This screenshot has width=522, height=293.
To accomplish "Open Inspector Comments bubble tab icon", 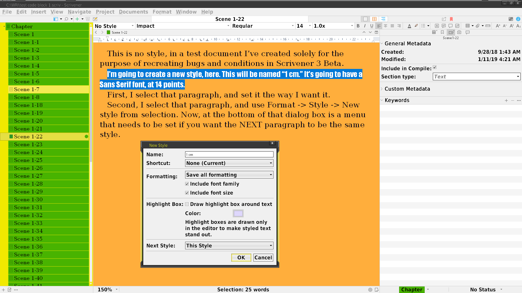I will pyautogui.click(x=468, y=32).
